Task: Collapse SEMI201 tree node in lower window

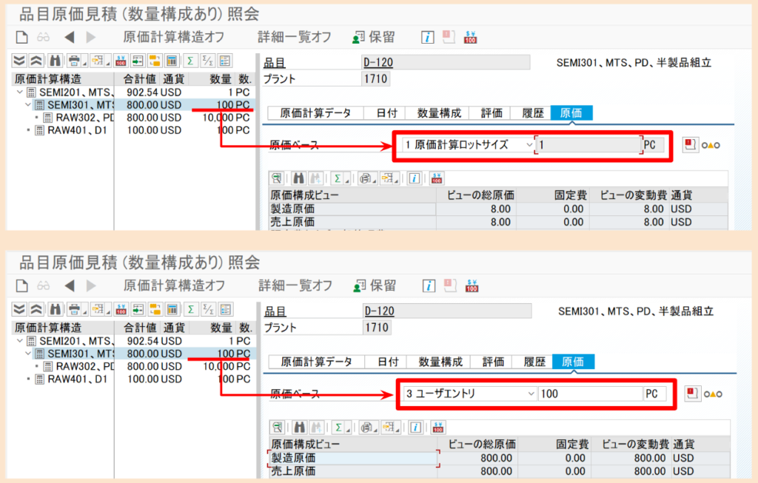Action: click(19, 341)
